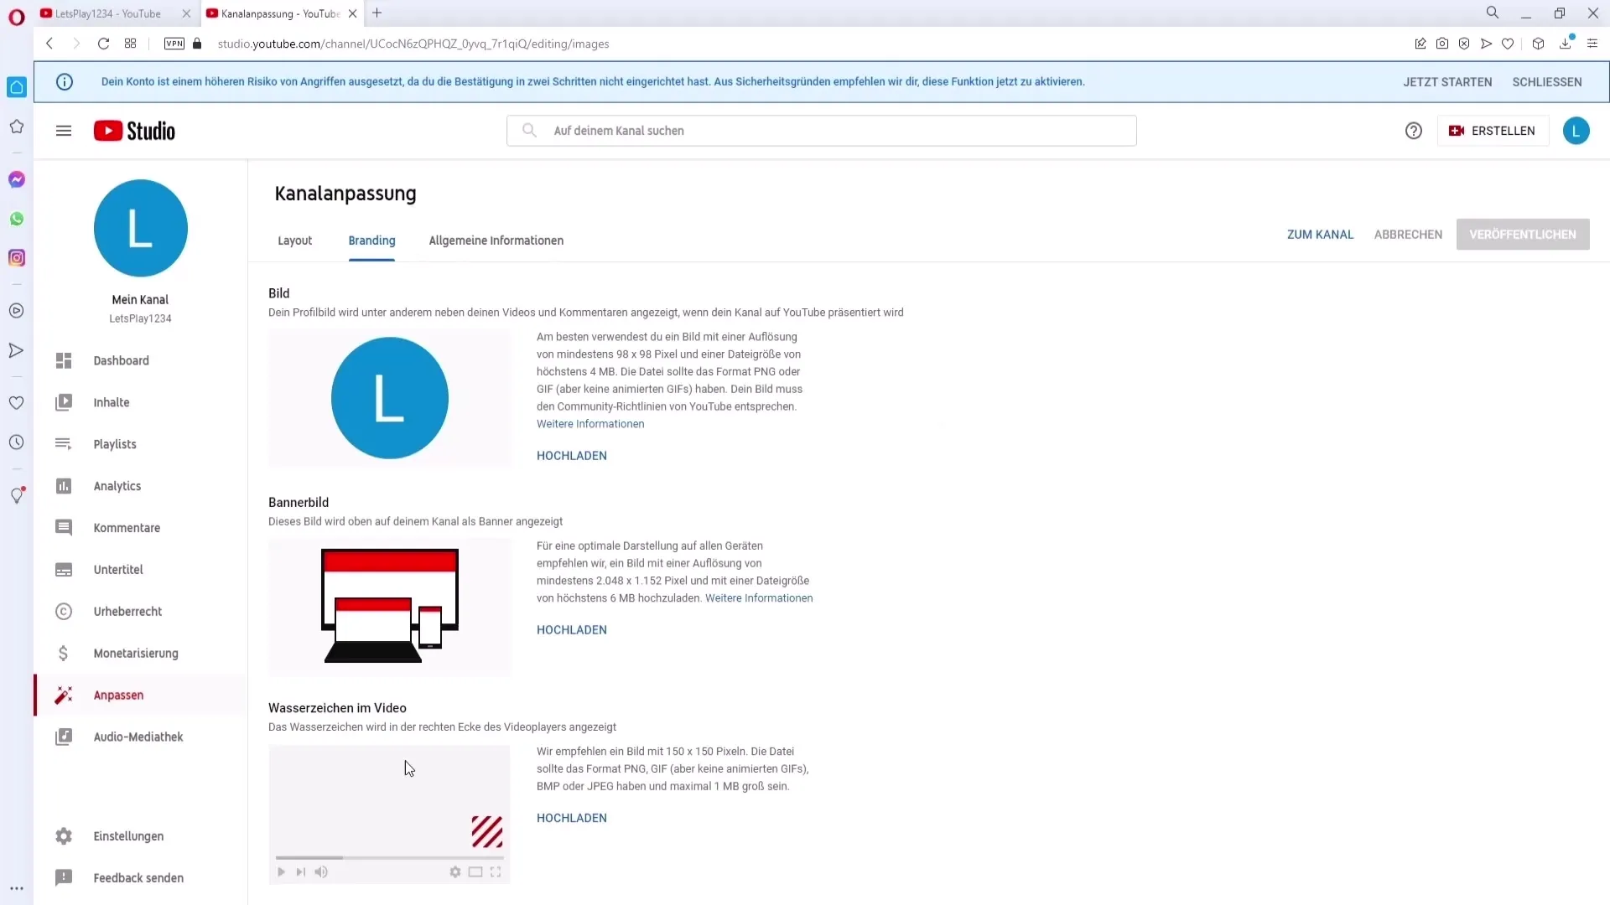Switch to Layout tab
1610x905 pixels.
click(294, 240)
